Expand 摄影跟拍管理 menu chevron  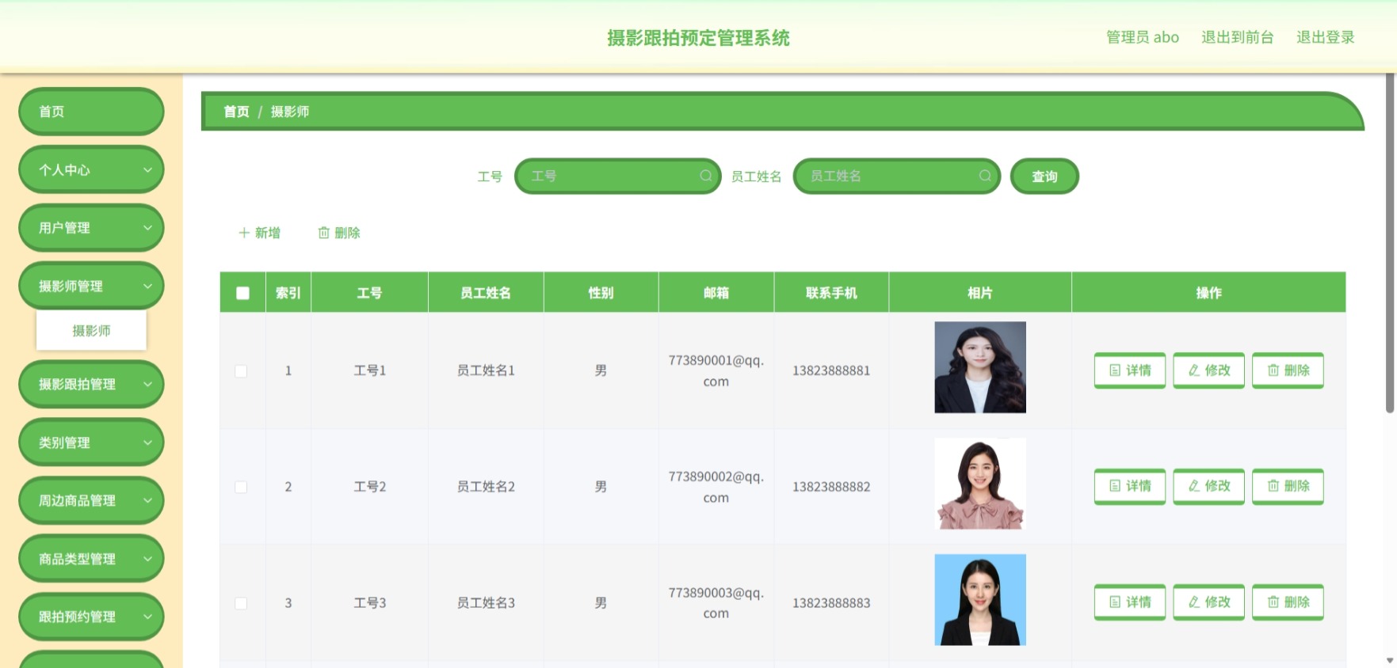[147, 384]
